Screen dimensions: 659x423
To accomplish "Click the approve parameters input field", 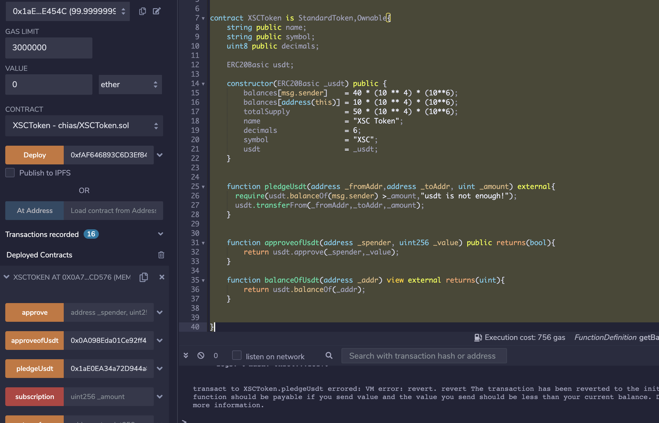I will click(x=109, y=312).
